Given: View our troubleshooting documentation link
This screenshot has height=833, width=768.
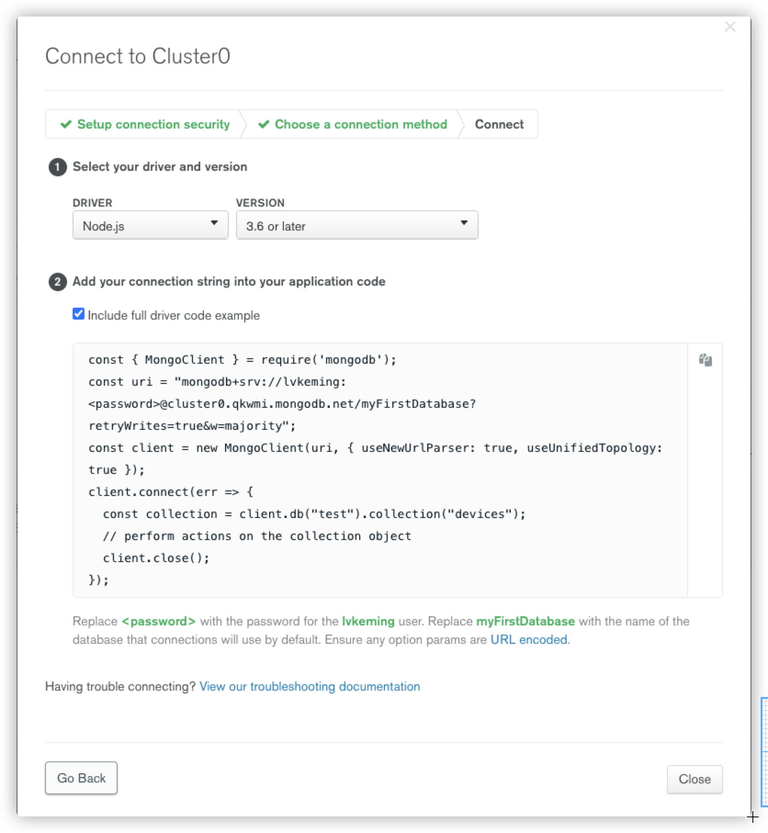Looking at the screenshot, I should click(x=310, y=687).
